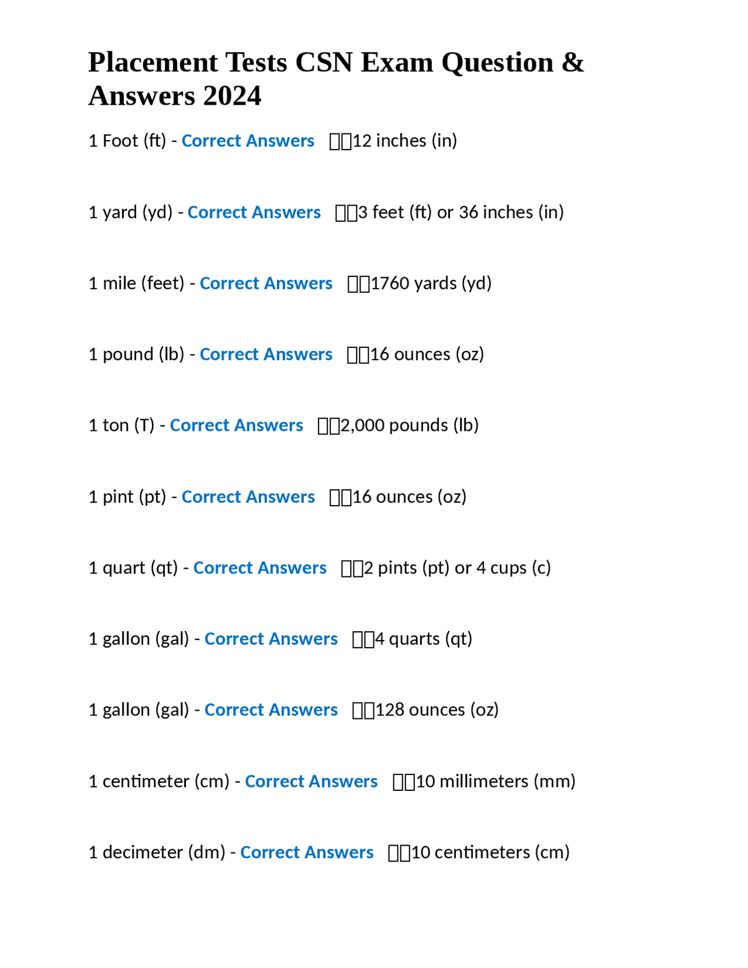
Task: Click the "128 ounces (oz)" answer text
Action: click(437, 710)
